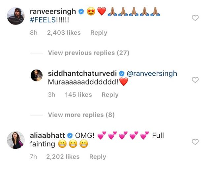Reply to siddhantchaturvedi's comment
Screen dimensions: 211x170
tap(110, 95)
